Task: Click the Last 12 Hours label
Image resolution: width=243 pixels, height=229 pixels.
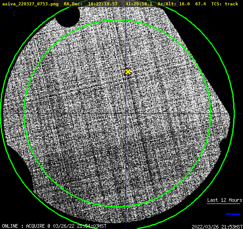Action: (225, 200)
